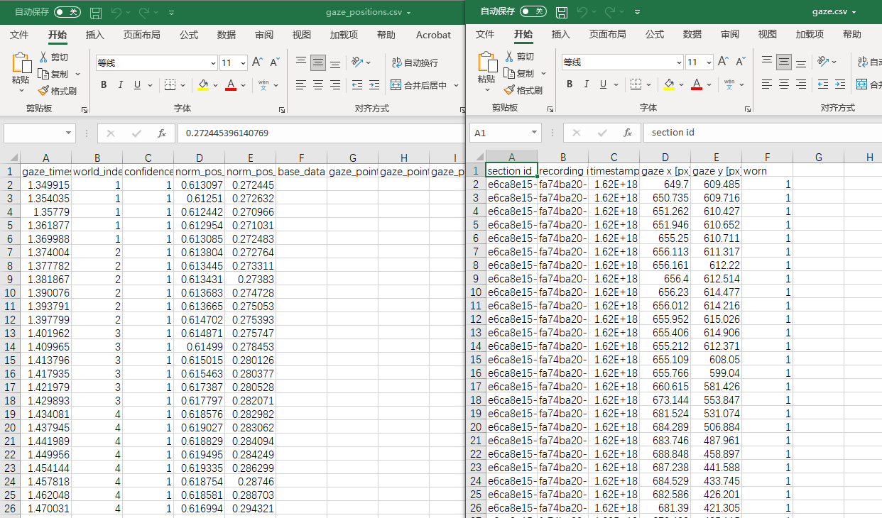The width and height of the screenshot is (882, 518).
Task: Open font name dropdown in left window
Action: [212, 62]
